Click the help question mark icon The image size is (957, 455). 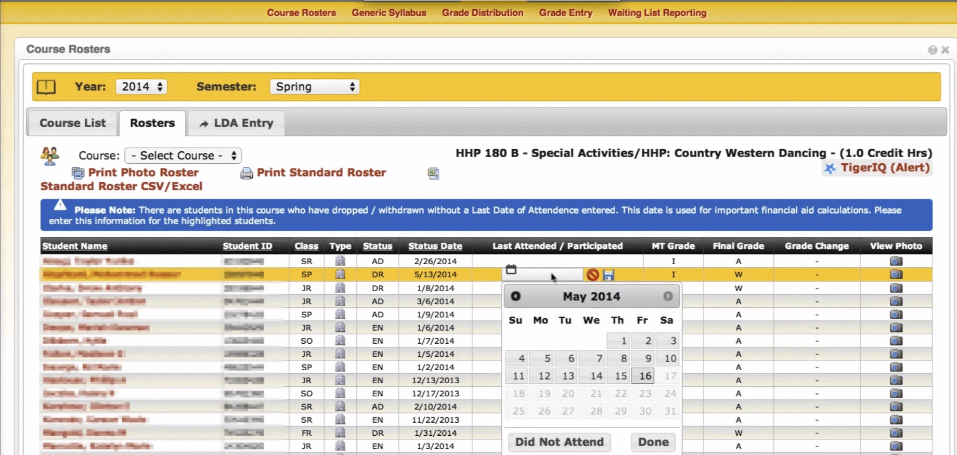[933, 49]
